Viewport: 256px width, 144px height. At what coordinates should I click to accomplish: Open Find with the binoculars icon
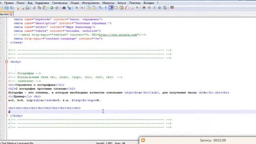point(64,8)
